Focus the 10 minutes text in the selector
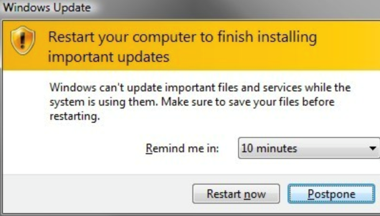380x216 pixels. [269, 148]
